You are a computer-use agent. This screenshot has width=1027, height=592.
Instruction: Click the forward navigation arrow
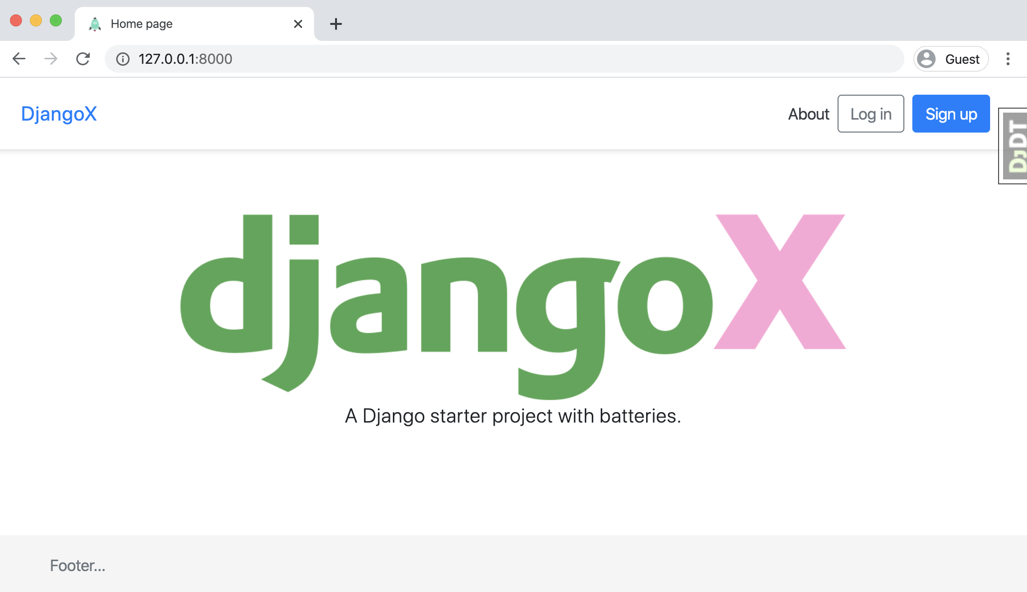[50, 58]
